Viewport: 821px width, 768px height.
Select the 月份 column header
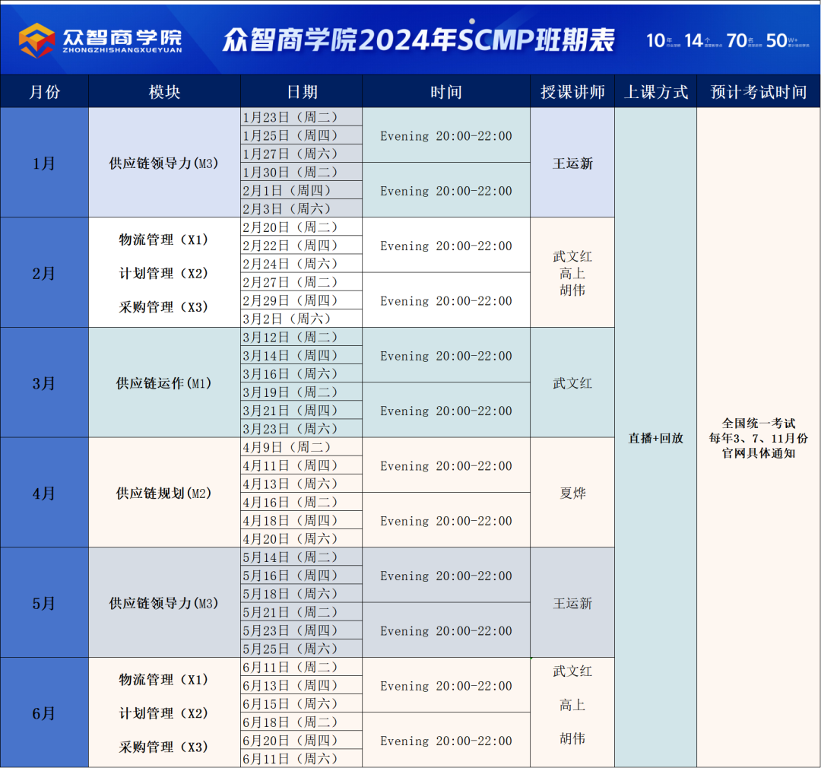tap(45, 92)
